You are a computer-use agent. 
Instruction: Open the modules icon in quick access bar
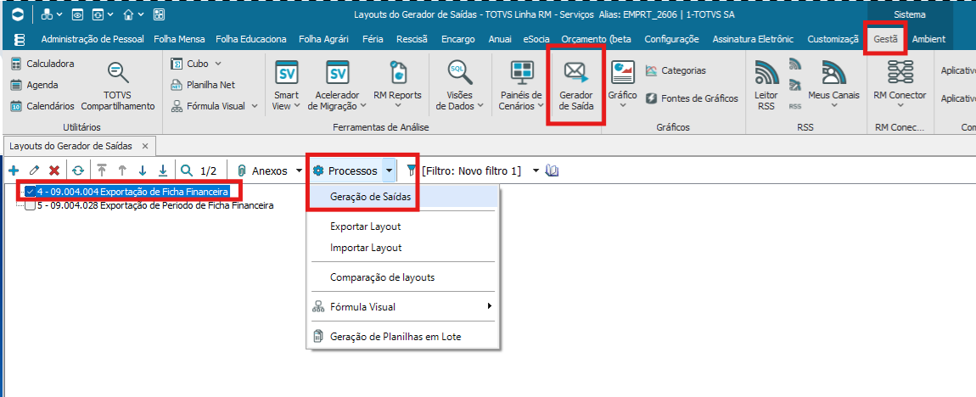[48, 14]
